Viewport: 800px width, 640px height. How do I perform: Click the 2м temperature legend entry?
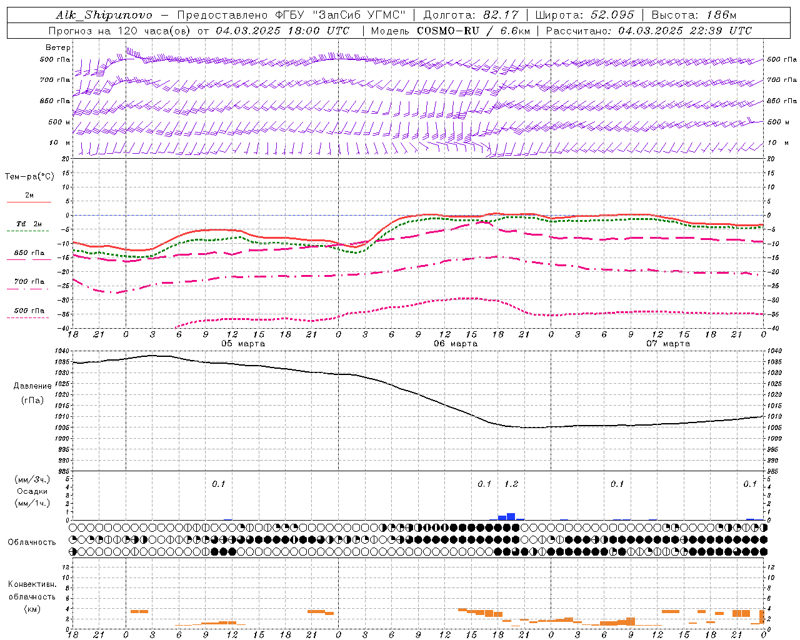(x=29, y=195)
